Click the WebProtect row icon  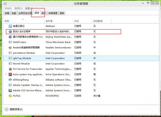pos(10,42)
